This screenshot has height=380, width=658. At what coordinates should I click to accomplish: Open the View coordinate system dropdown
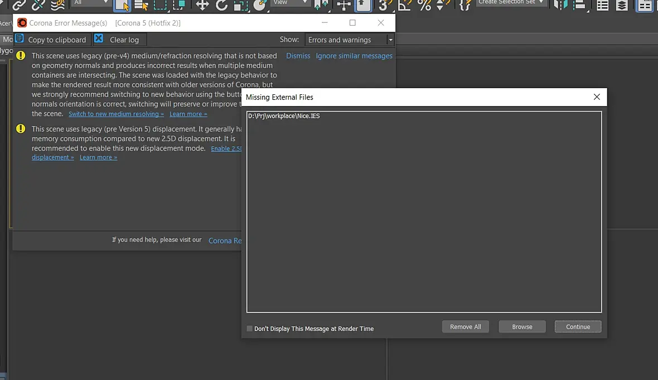[289, 3]
